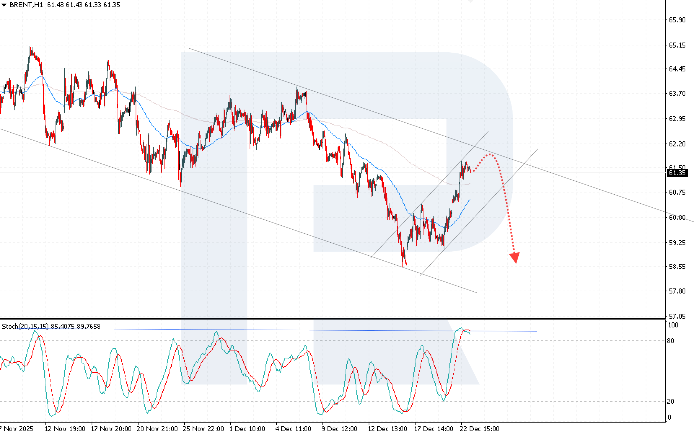
Task: Click the 60.00 price axis label
Action: [x=677, y=217]
